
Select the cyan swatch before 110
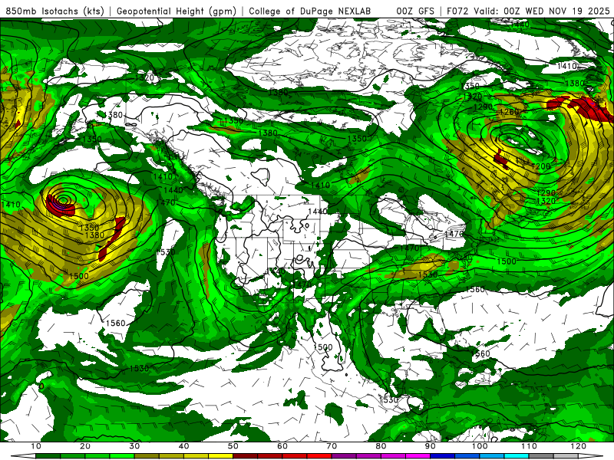pos(517,456)
